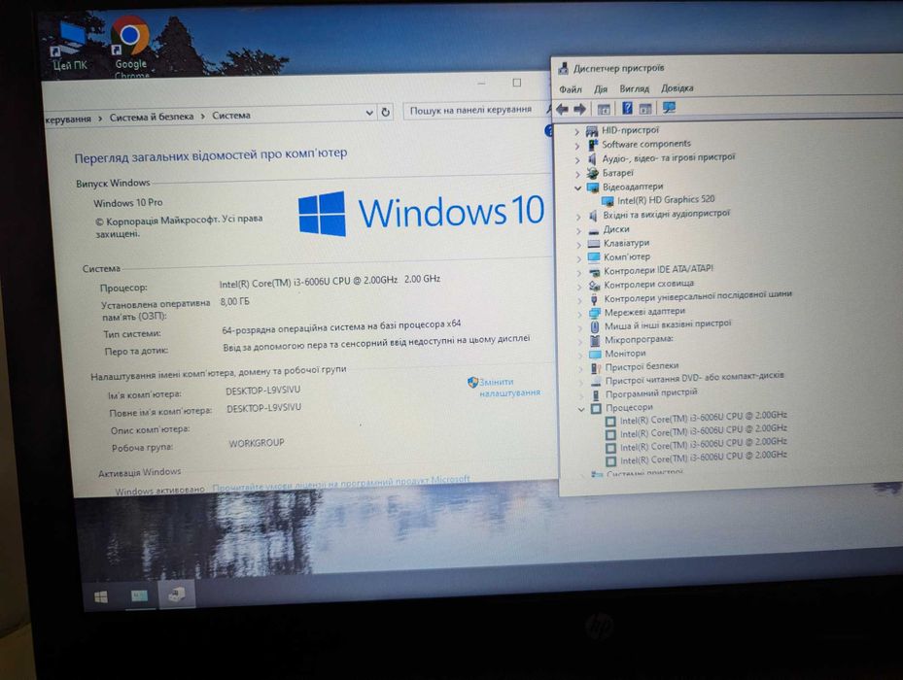This screenshot has width=903, height=680.
Task: Select the last Intel Core i3-6006U processor entry
Action: (703, 458)
